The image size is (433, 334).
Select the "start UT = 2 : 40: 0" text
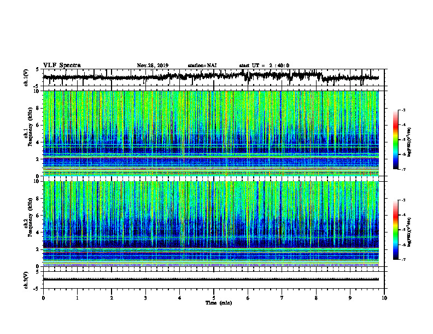(264, 65)
